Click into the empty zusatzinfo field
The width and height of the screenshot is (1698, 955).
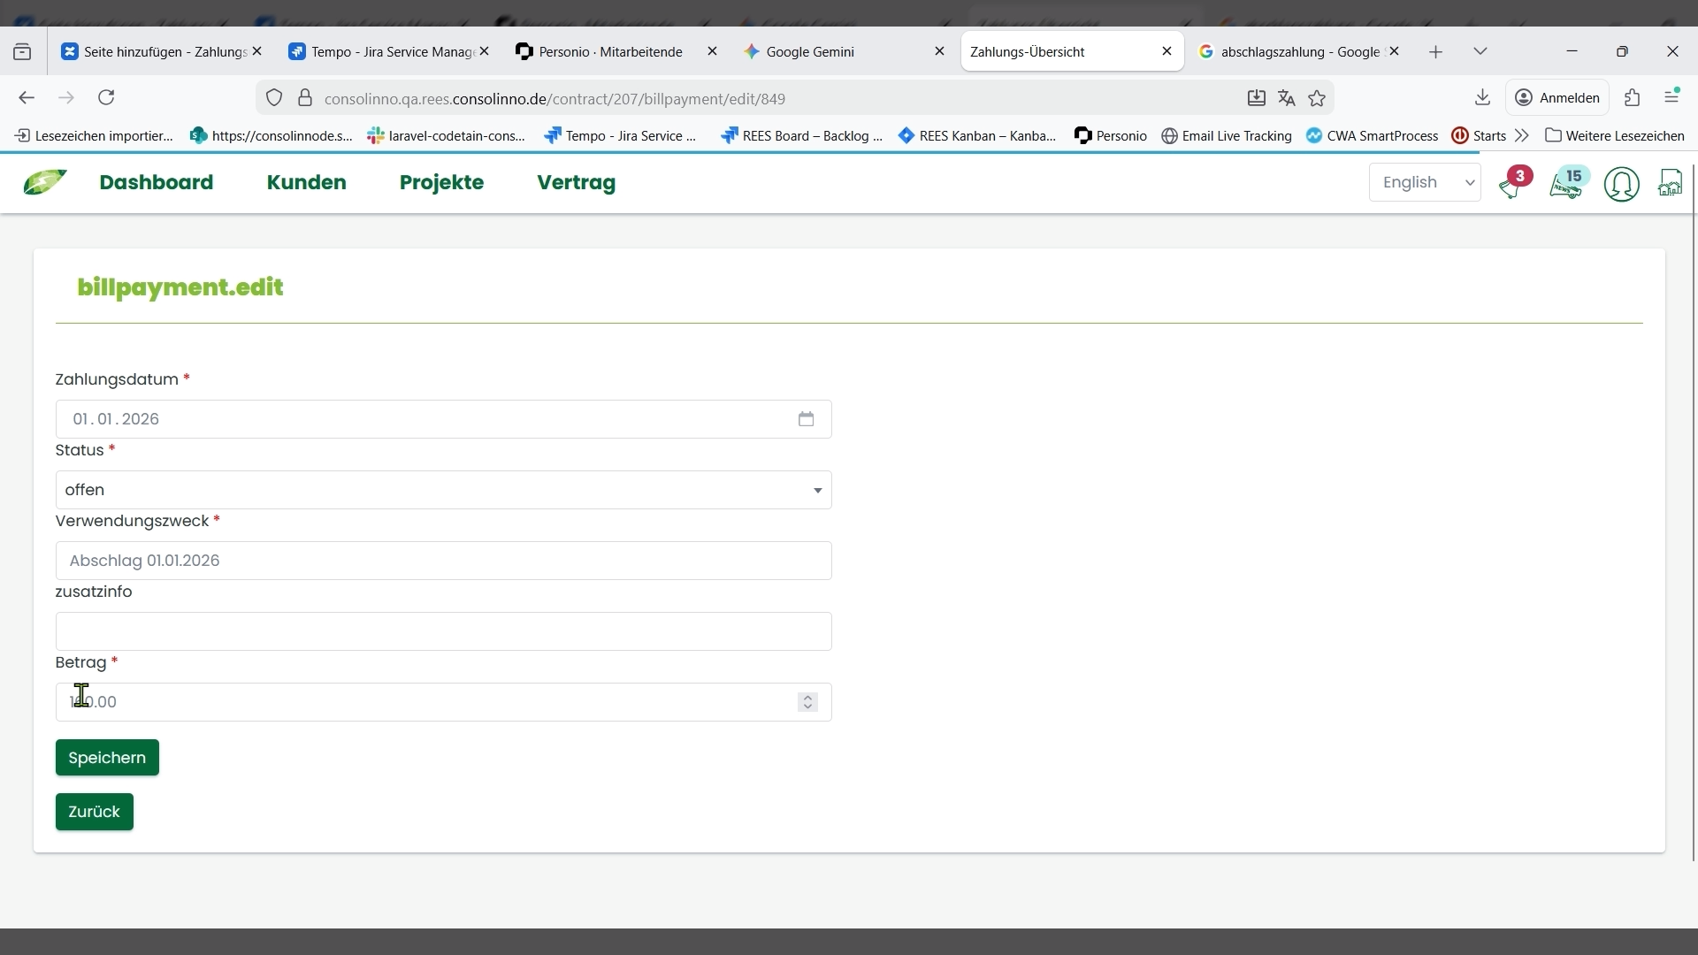(x=443, y=631)
